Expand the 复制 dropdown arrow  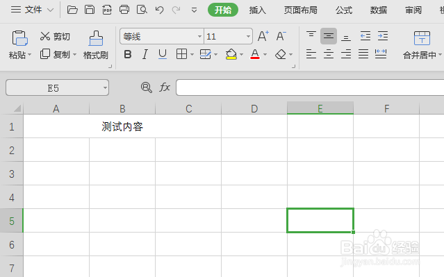pyautogui.click(x=75, y=54)
